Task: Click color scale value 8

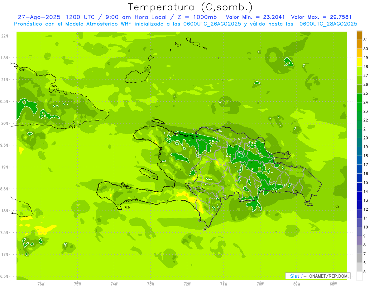Action: tap(364, 245)
